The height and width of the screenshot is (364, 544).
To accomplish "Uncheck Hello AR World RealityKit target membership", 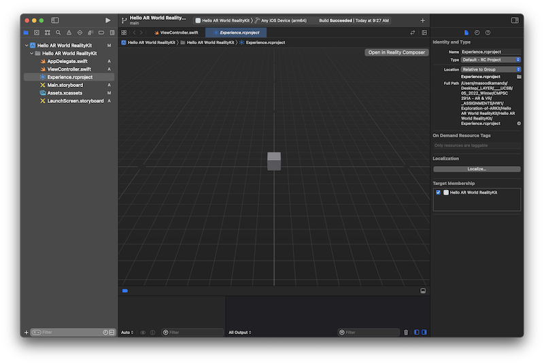I will (439, 193).
